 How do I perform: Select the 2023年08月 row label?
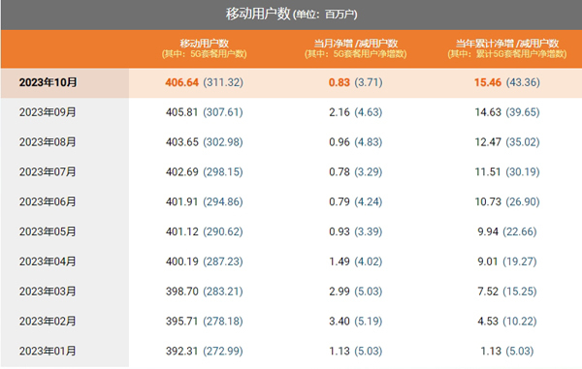48,142
